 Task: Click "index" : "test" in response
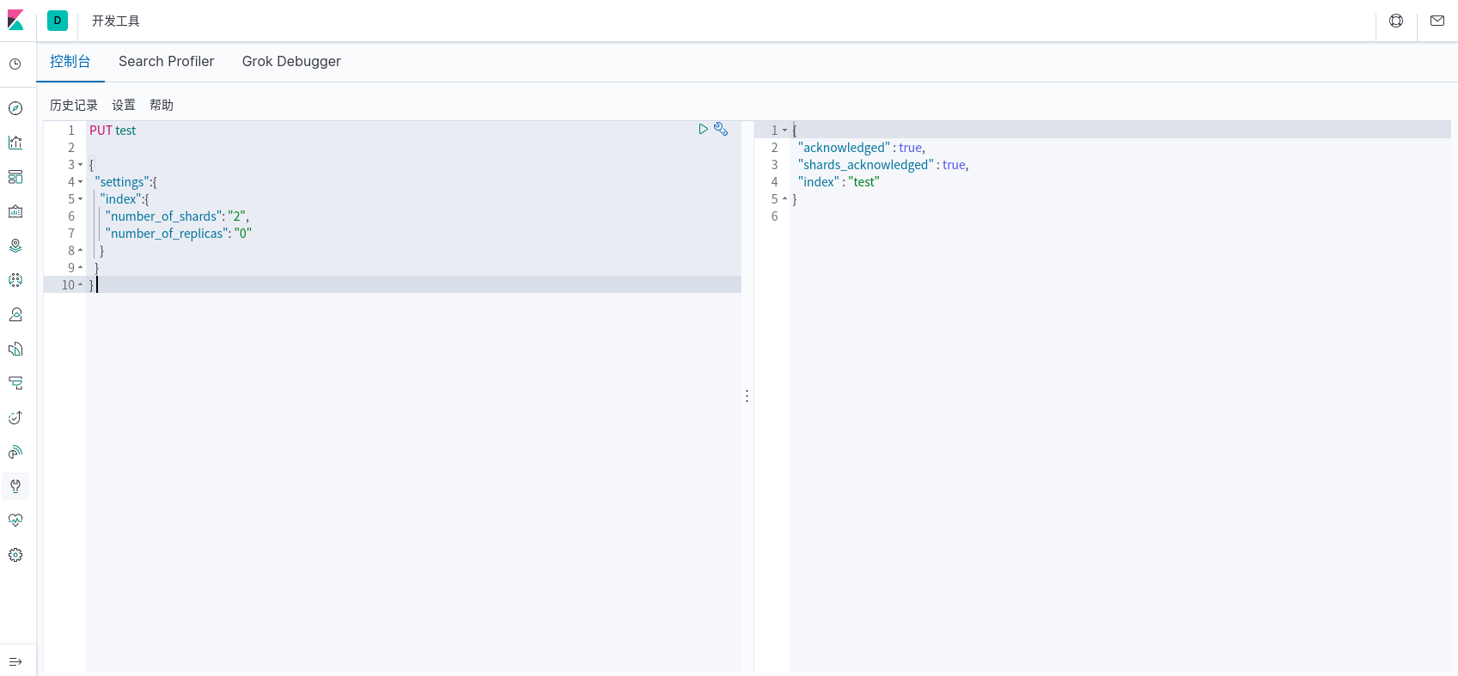coord(839,182)
